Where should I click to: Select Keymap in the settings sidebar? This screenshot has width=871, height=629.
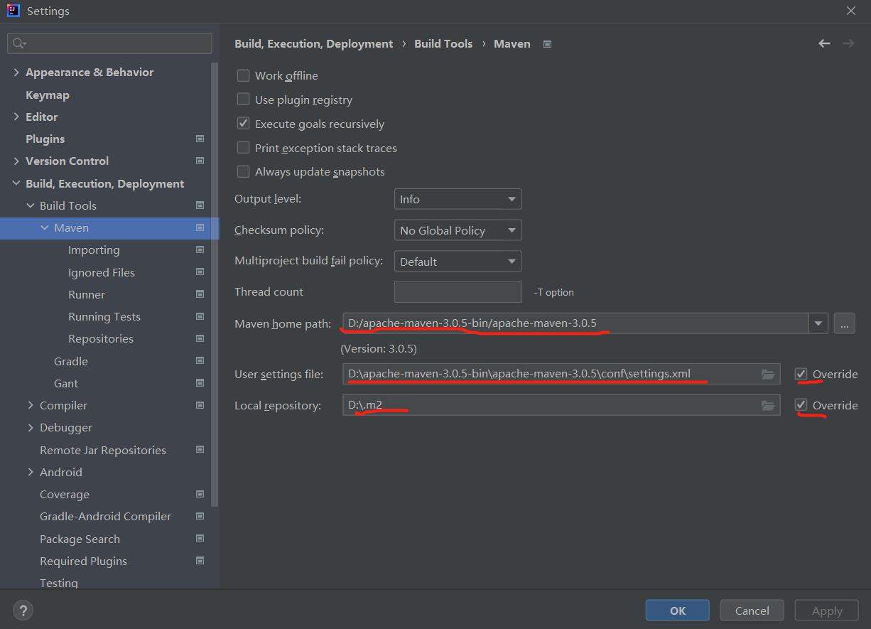[47, 94]
